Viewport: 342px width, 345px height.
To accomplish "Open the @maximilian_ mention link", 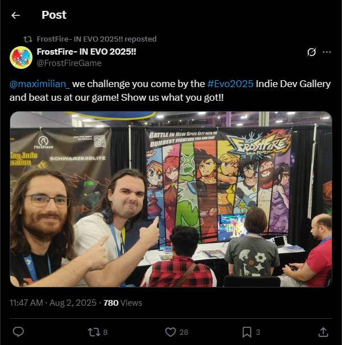I will (x=40, y=84).
